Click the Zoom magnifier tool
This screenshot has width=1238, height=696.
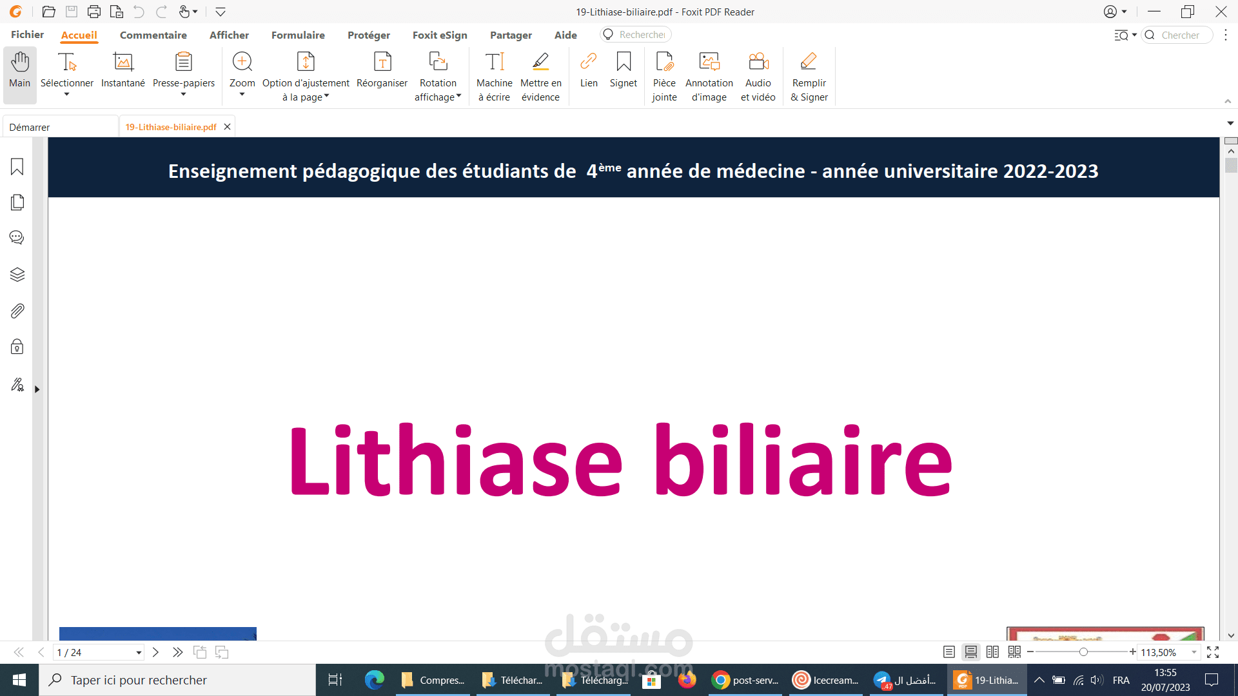pos(242,71)
